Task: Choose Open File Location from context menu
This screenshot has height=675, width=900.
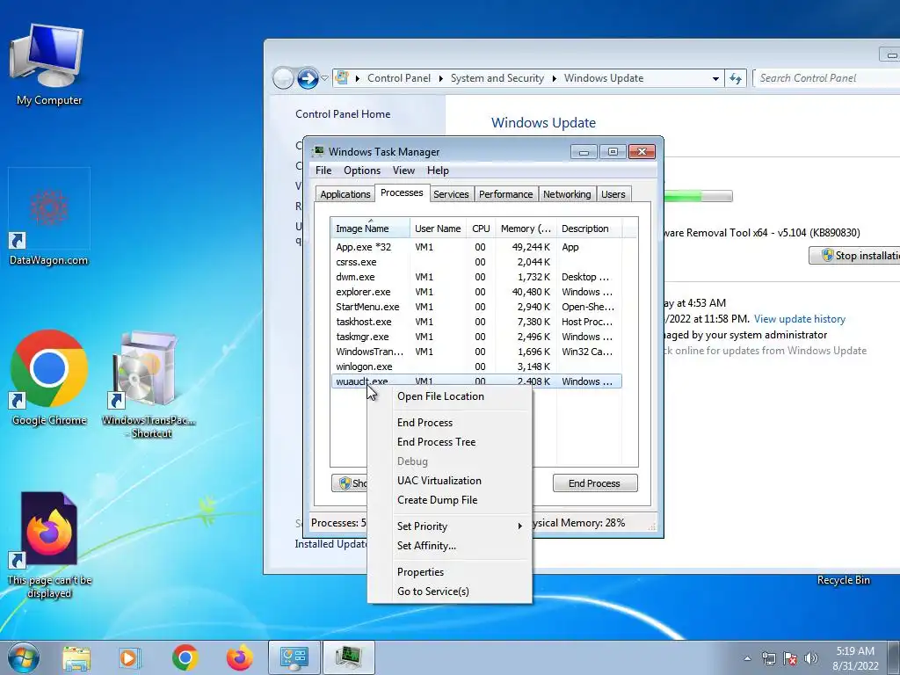Action: [x=449, y=396]
